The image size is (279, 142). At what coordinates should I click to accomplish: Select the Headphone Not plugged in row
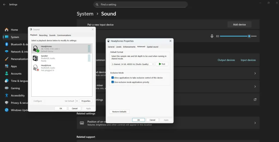62,68
